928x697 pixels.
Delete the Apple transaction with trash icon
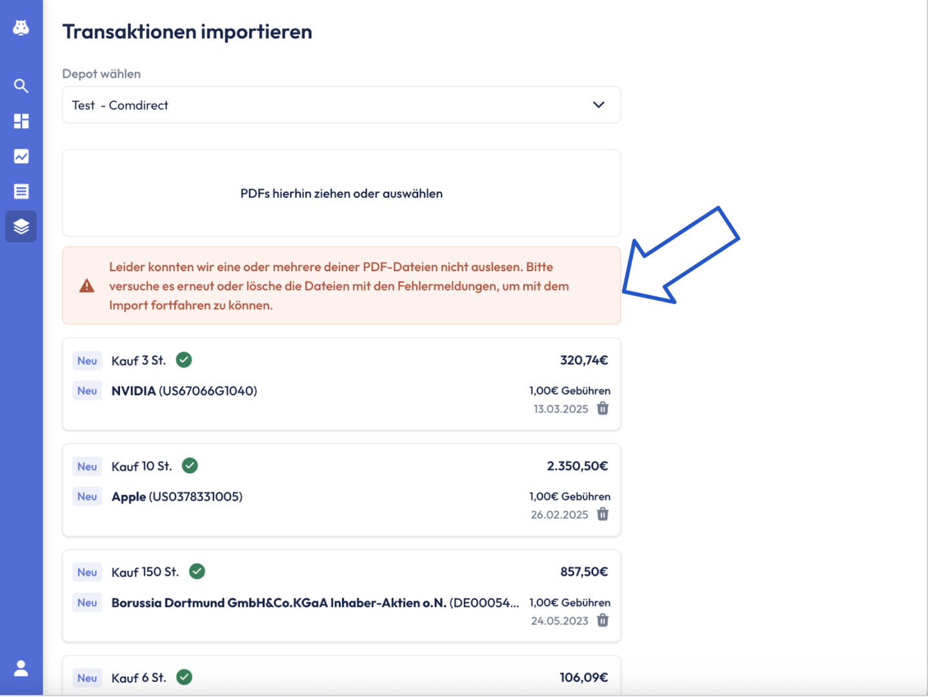tap(603, 514)
